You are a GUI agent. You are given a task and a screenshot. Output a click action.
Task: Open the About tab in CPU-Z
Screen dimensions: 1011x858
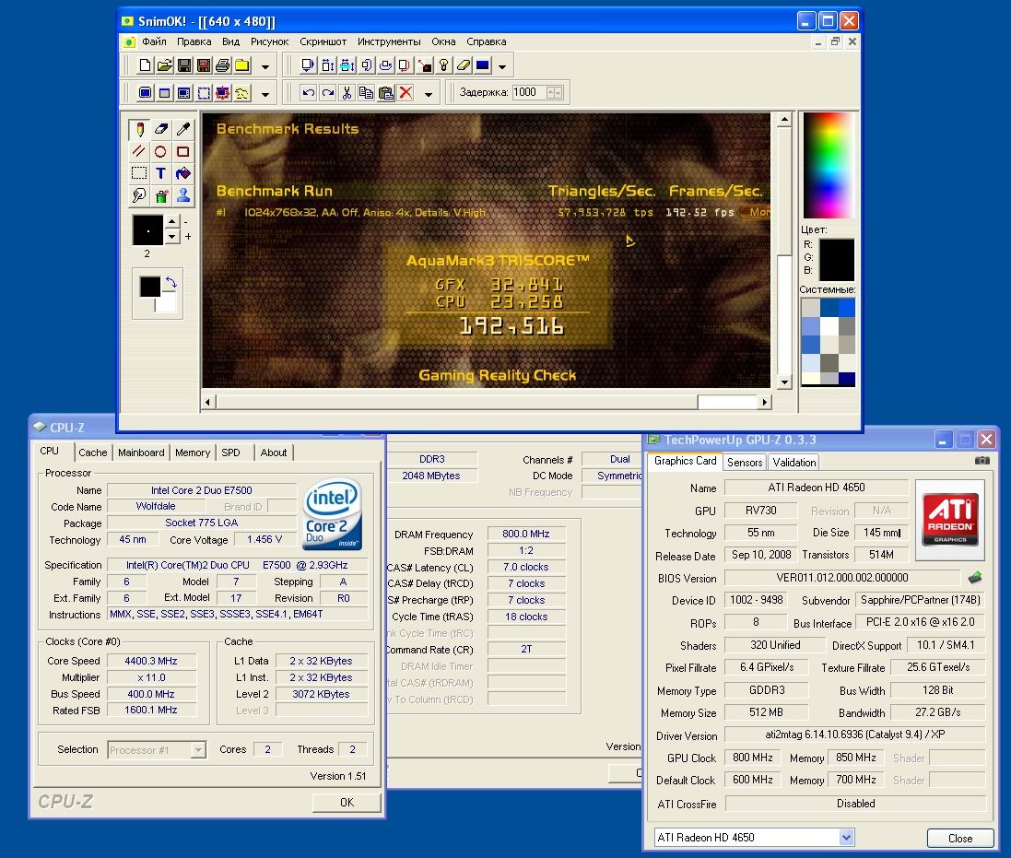(x=274, y=453)
